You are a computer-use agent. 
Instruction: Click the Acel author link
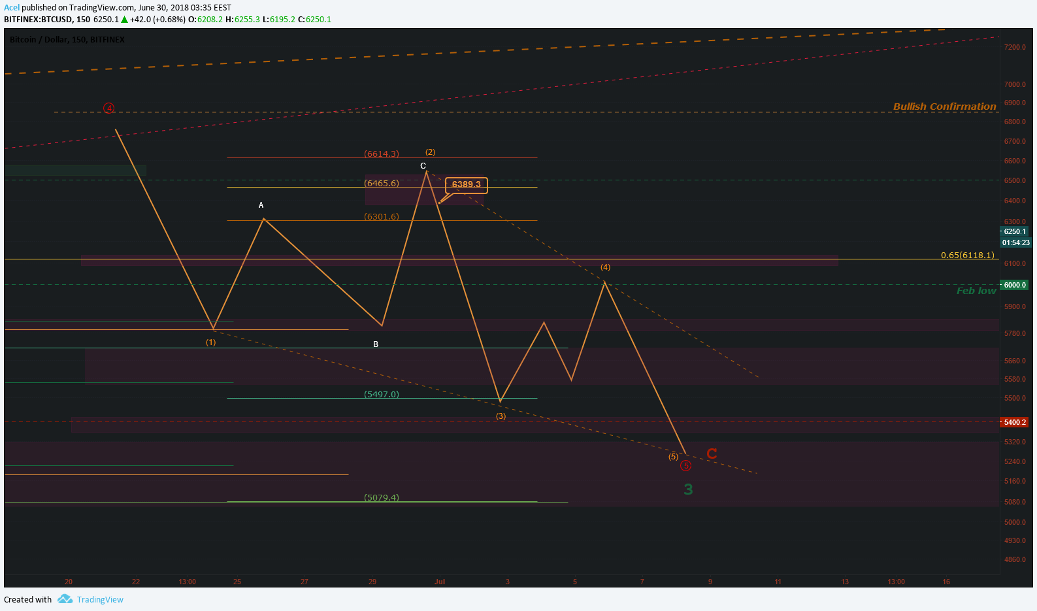pyautogui.click(x=12, y=8)
